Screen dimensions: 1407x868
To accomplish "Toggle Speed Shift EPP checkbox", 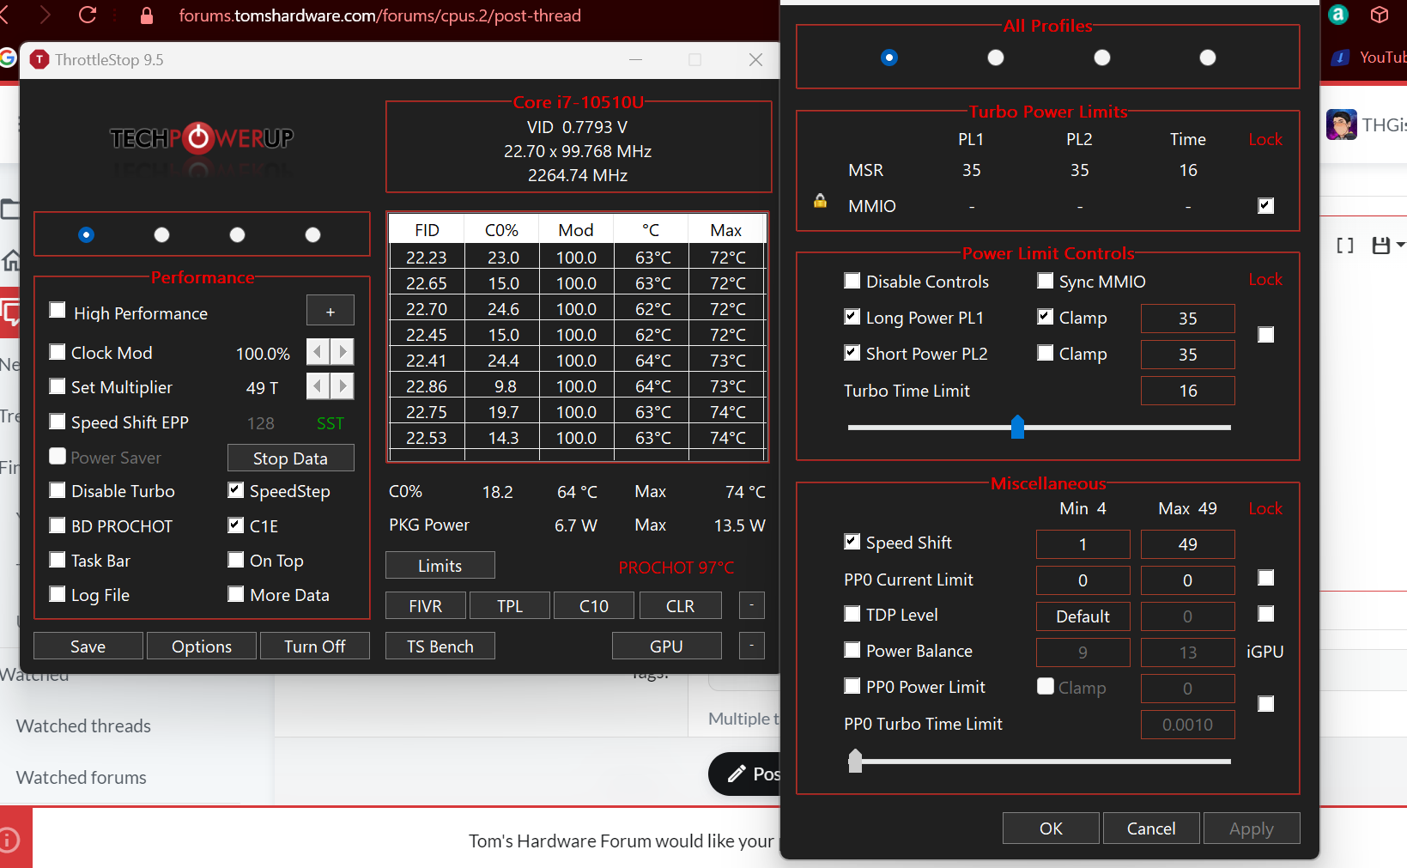I will point(58,422).
